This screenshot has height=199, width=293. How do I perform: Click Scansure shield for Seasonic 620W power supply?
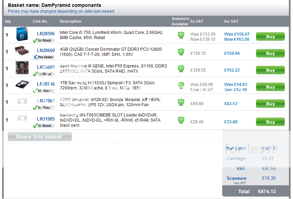tap(181, 102)
